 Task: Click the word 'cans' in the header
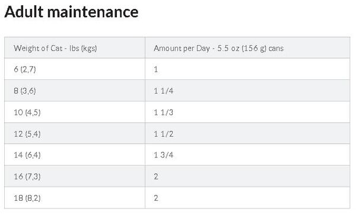coord(276,49)
